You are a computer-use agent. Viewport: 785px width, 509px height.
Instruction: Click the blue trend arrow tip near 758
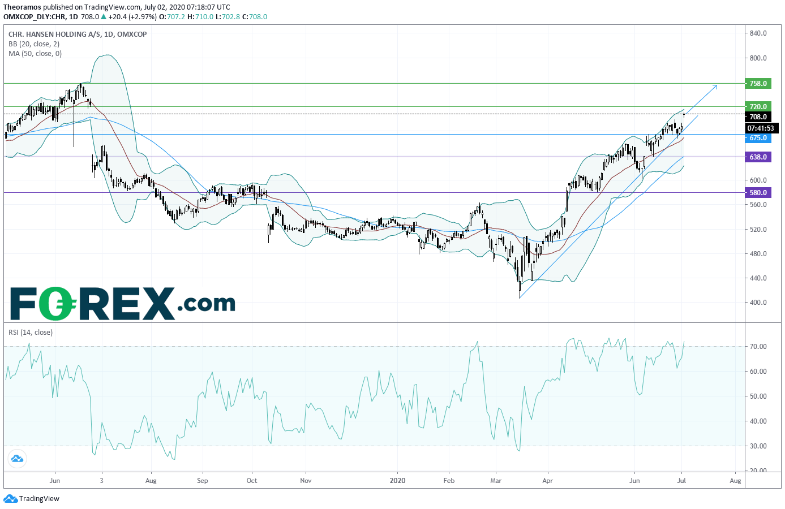click(x=715, y=86)
